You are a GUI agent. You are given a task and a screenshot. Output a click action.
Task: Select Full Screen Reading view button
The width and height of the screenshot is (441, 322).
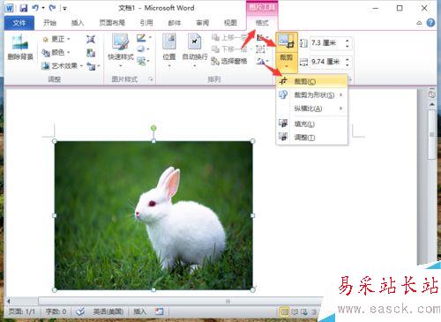295,311
